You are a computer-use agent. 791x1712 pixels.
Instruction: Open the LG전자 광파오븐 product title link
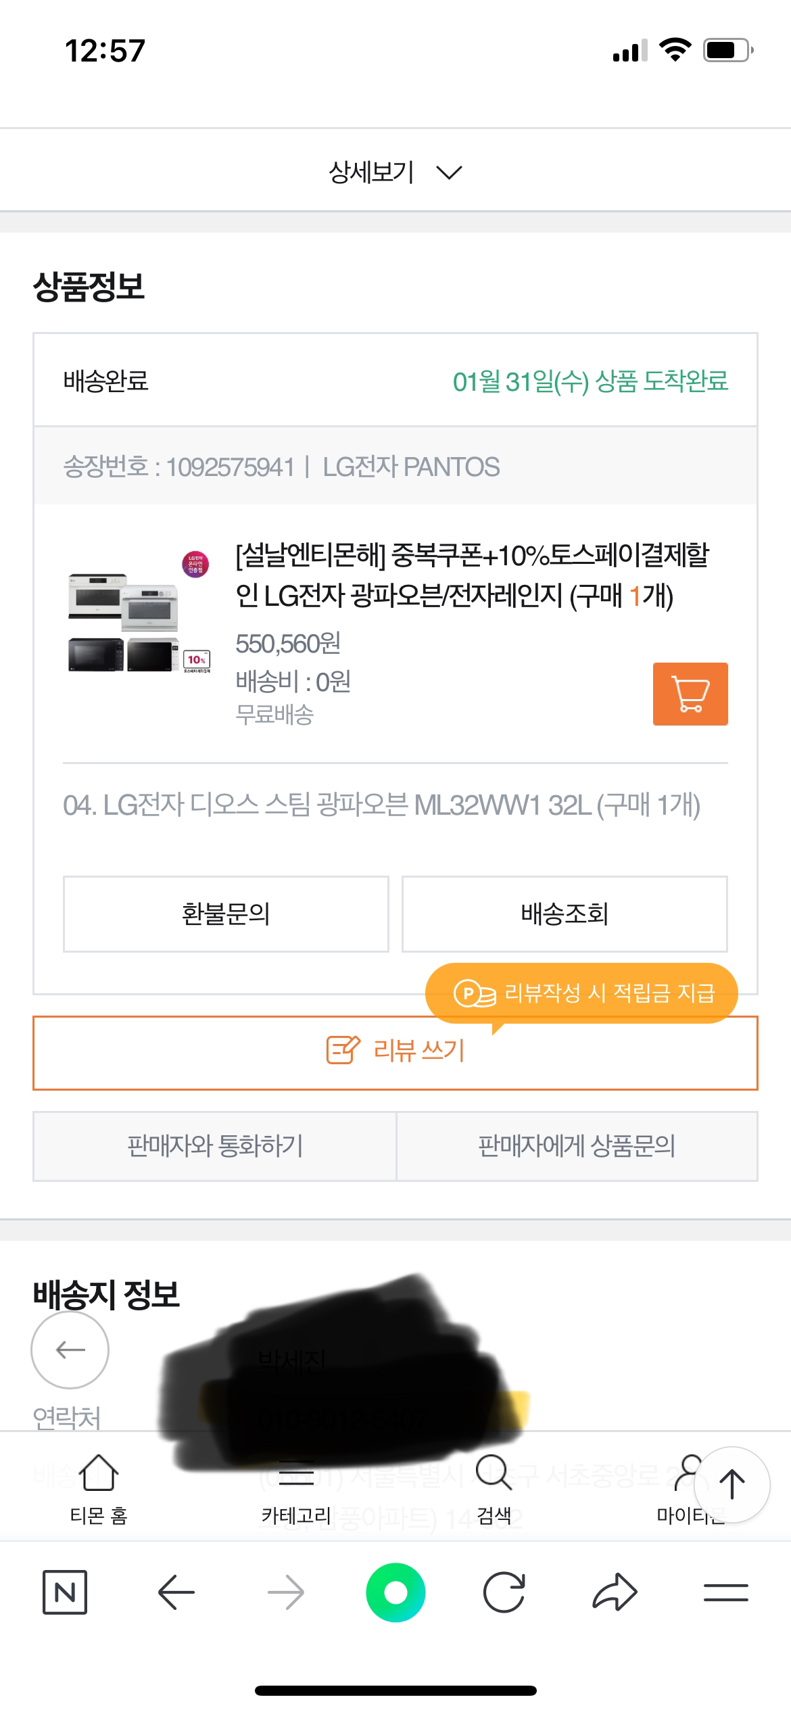[472, 575]
